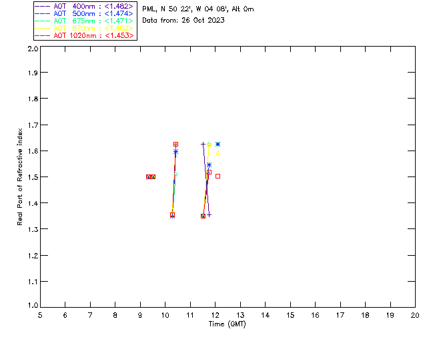Click the isolated red square marker just past 12 GMT
This screenshot has width=427, height=341.
click(218, 176)
